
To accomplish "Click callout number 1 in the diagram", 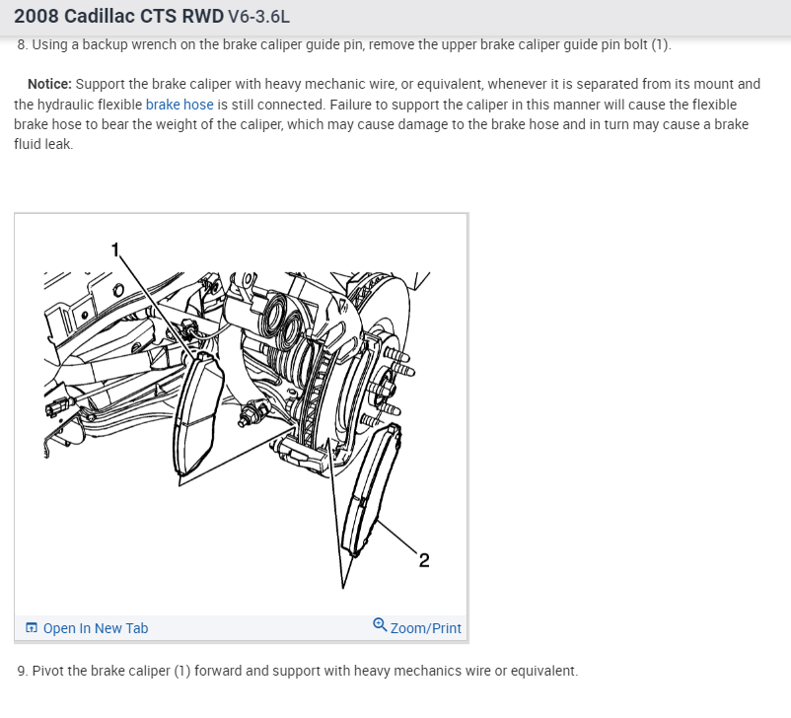I will [115, 250].
